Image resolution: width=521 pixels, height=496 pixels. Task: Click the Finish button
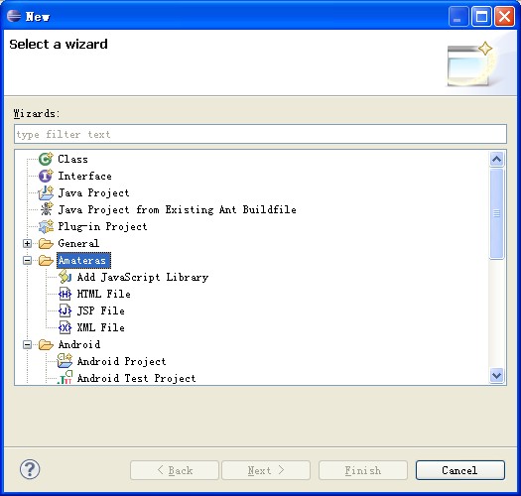[x=363, y=470]
